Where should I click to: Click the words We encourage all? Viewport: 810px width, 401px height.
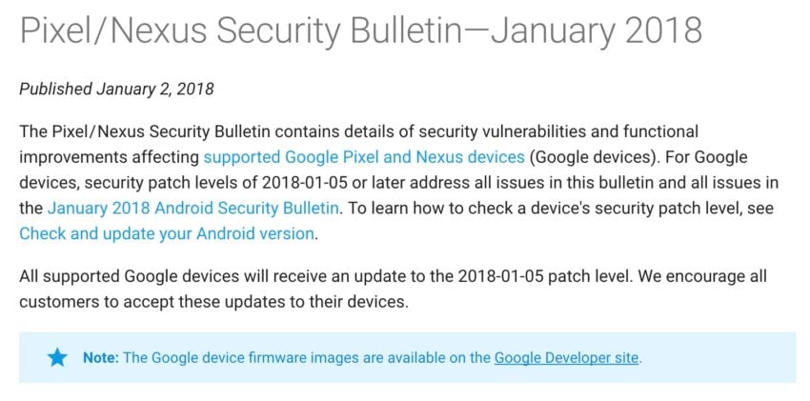[x=702, y=276]
